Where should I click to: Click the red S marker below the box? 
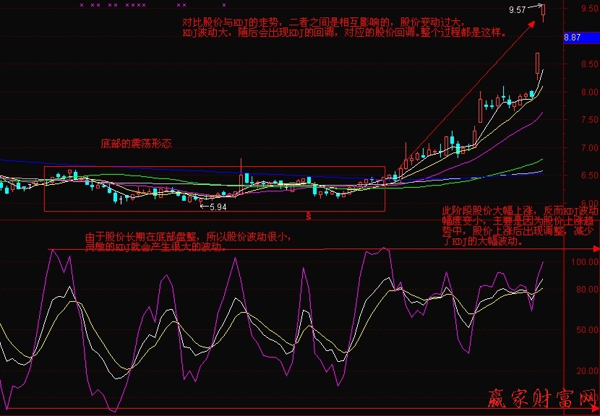click(x=309, y=216)
